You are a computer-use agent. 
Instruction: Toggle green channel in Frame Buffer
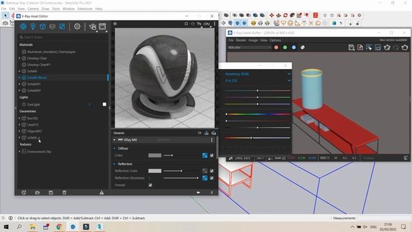[x=285, y=48]
